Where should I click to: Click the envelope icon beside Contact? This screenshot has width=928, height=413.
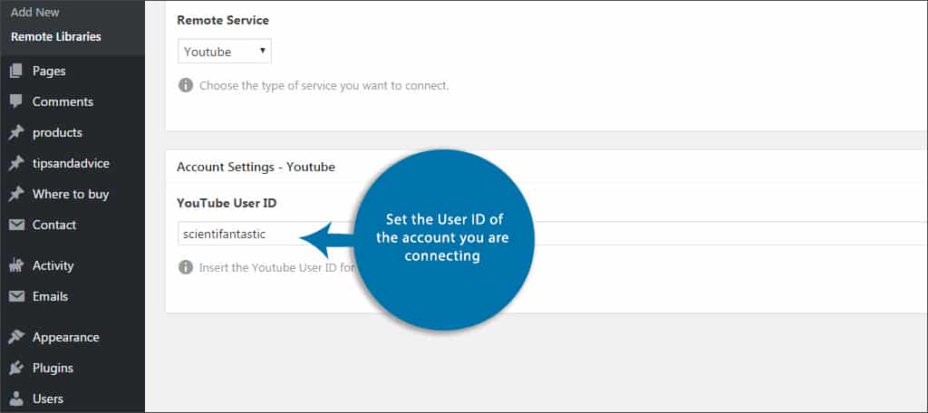16,225
